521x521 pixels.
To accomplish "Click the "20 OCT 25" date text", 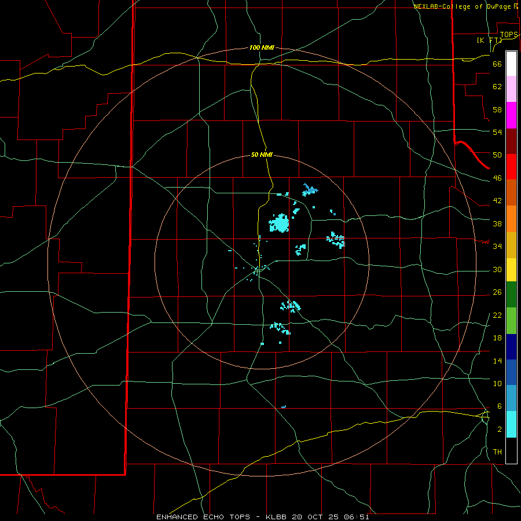I will [x=317, y=517].
